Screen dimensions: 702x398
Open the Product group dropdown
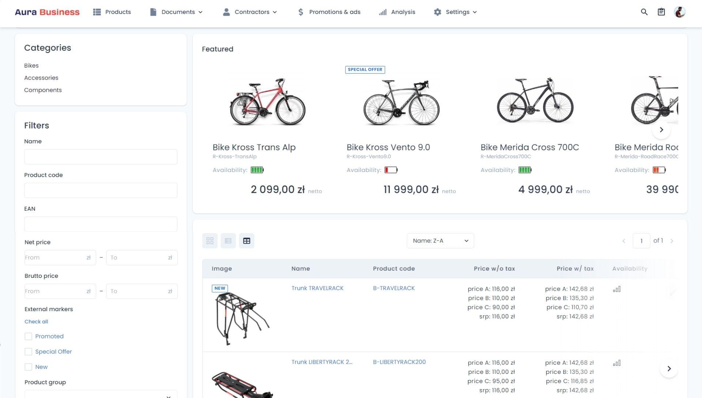tap(101, 394)
